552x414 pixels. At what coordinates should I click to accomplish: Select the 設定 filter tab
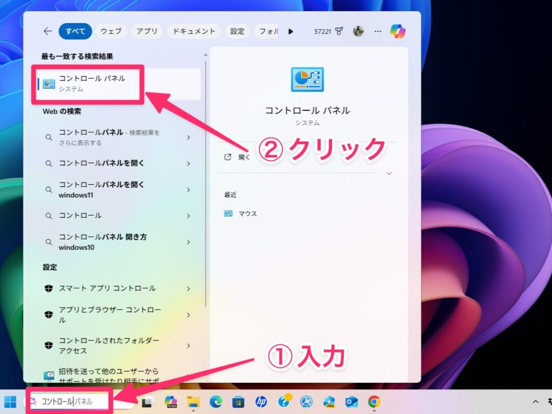coord(237,31)
